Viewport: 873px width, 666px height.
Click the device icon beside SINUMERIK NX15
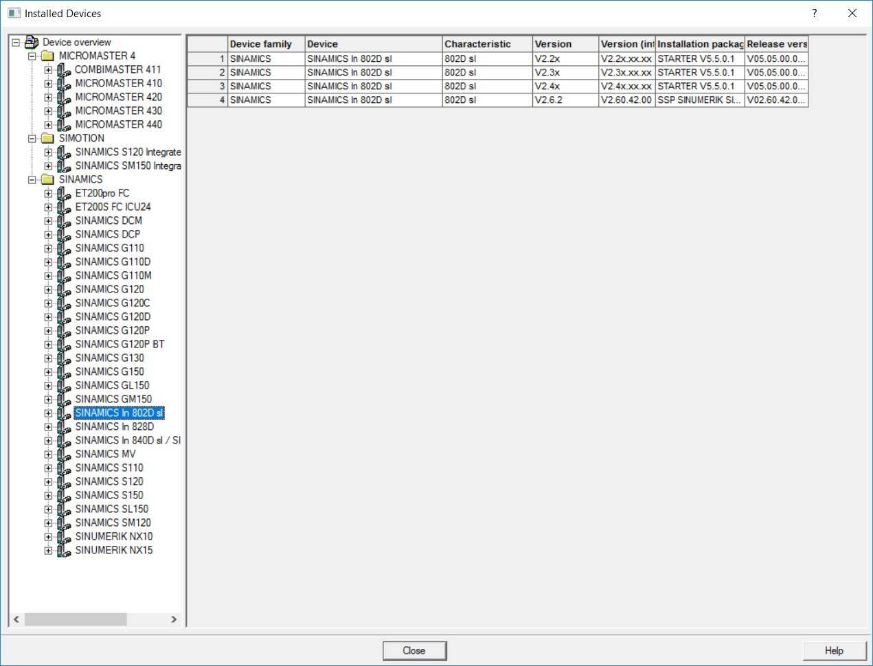[x=64, y=551]
